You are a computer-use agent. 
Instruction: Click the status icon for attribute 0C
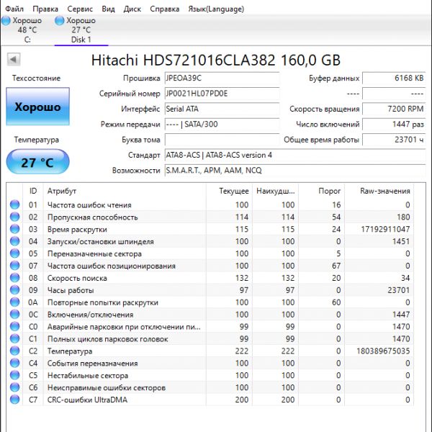pos(15,315)
